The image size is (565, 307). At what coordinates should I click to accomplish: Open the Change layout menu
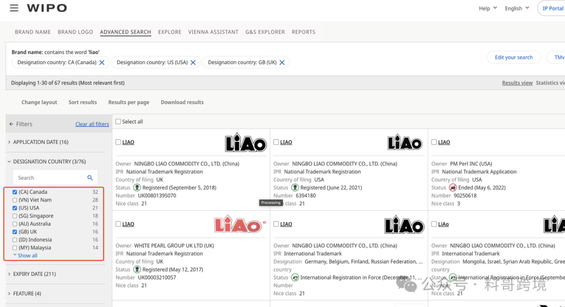[39, 102]
